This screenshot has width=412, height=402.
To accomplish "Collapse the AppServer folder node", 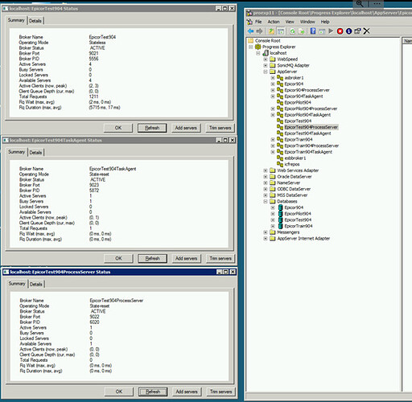I will [x=266, y=72].
